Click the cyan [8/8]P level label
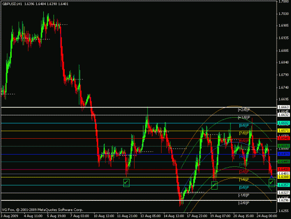Screen dimensions: 291x219 pyautogui.click(x=244, y=126)
